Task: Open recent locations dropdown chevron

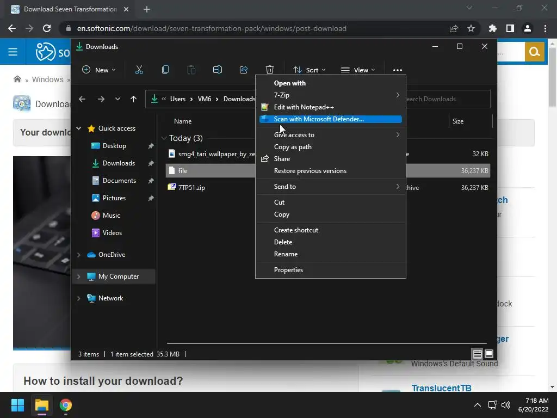Action: coord(117,99)
